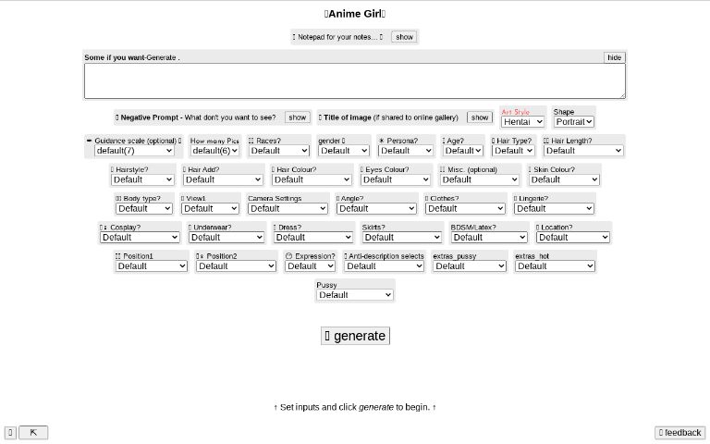The width and height of the screenshot is (710, 444).
Task: Show the Negative Prompt field
Action: [x=297, y=117]
